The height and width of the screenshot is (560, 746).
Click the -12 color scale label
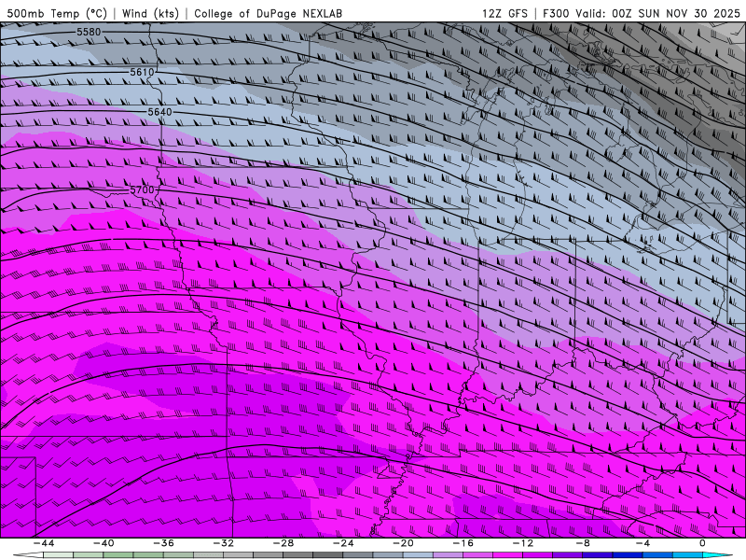[x=523, y=543]
